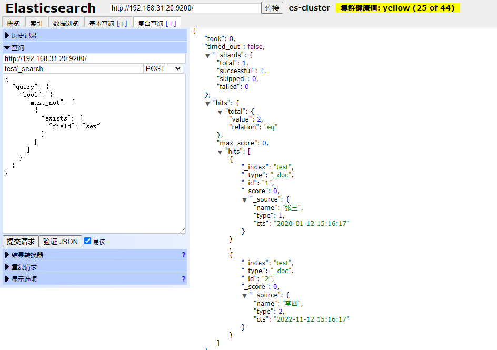Image resolution: width=497 pixels, height=350 pixels.
Task: Click the 验证 JSON button
Action: coord(61,242)
